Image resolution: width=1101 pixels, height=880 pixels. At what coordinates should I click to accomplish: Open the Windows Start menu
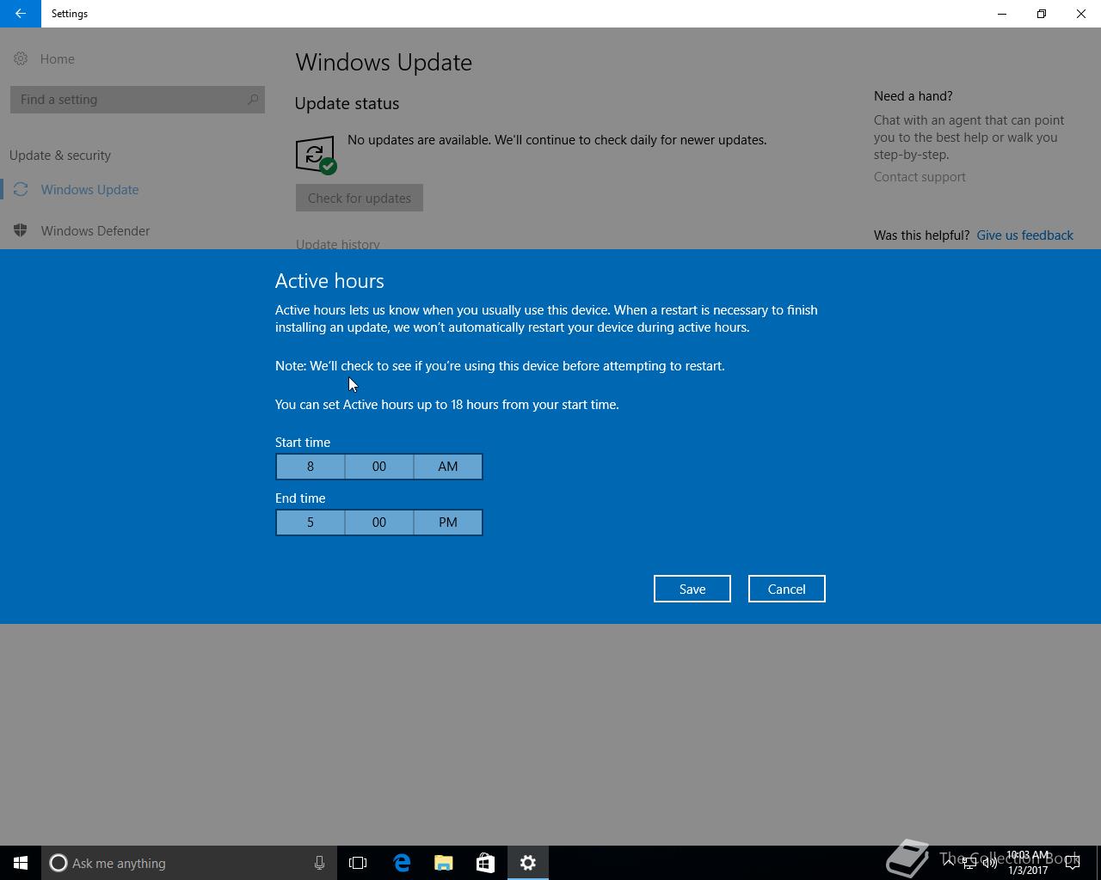pyautogui.click(x=21, y=863)
